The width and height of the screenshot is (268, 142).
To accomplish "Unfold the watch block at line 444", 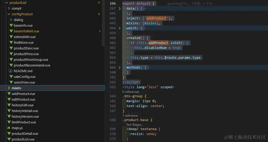I will point(120,28).
